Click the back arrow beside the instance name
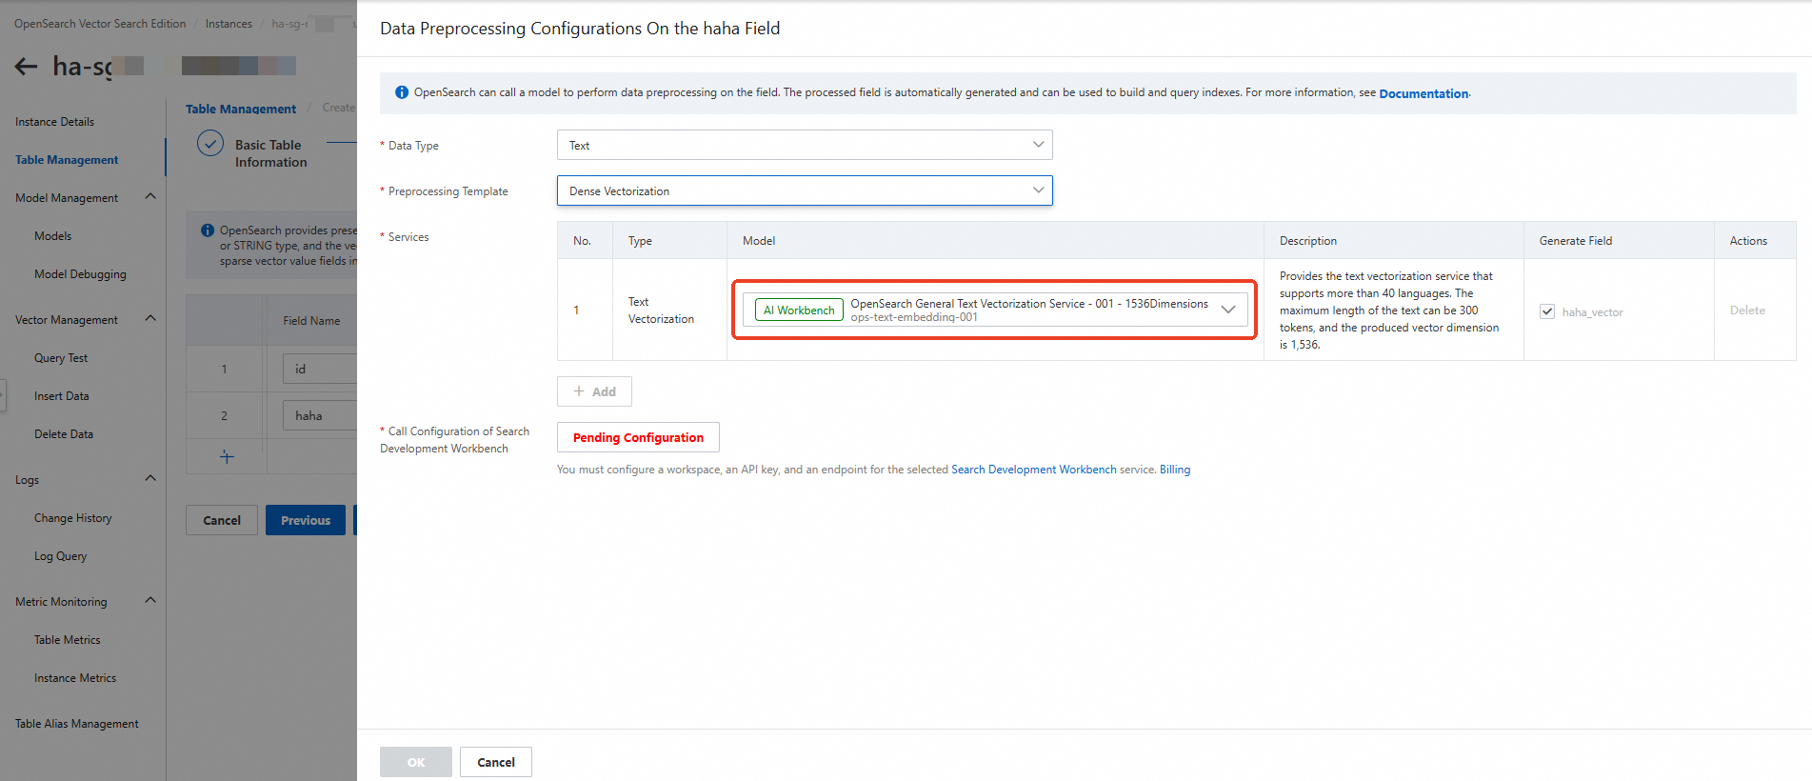Screen dimensions: 1812x781 pyautogui.click(x=26, y=66)
